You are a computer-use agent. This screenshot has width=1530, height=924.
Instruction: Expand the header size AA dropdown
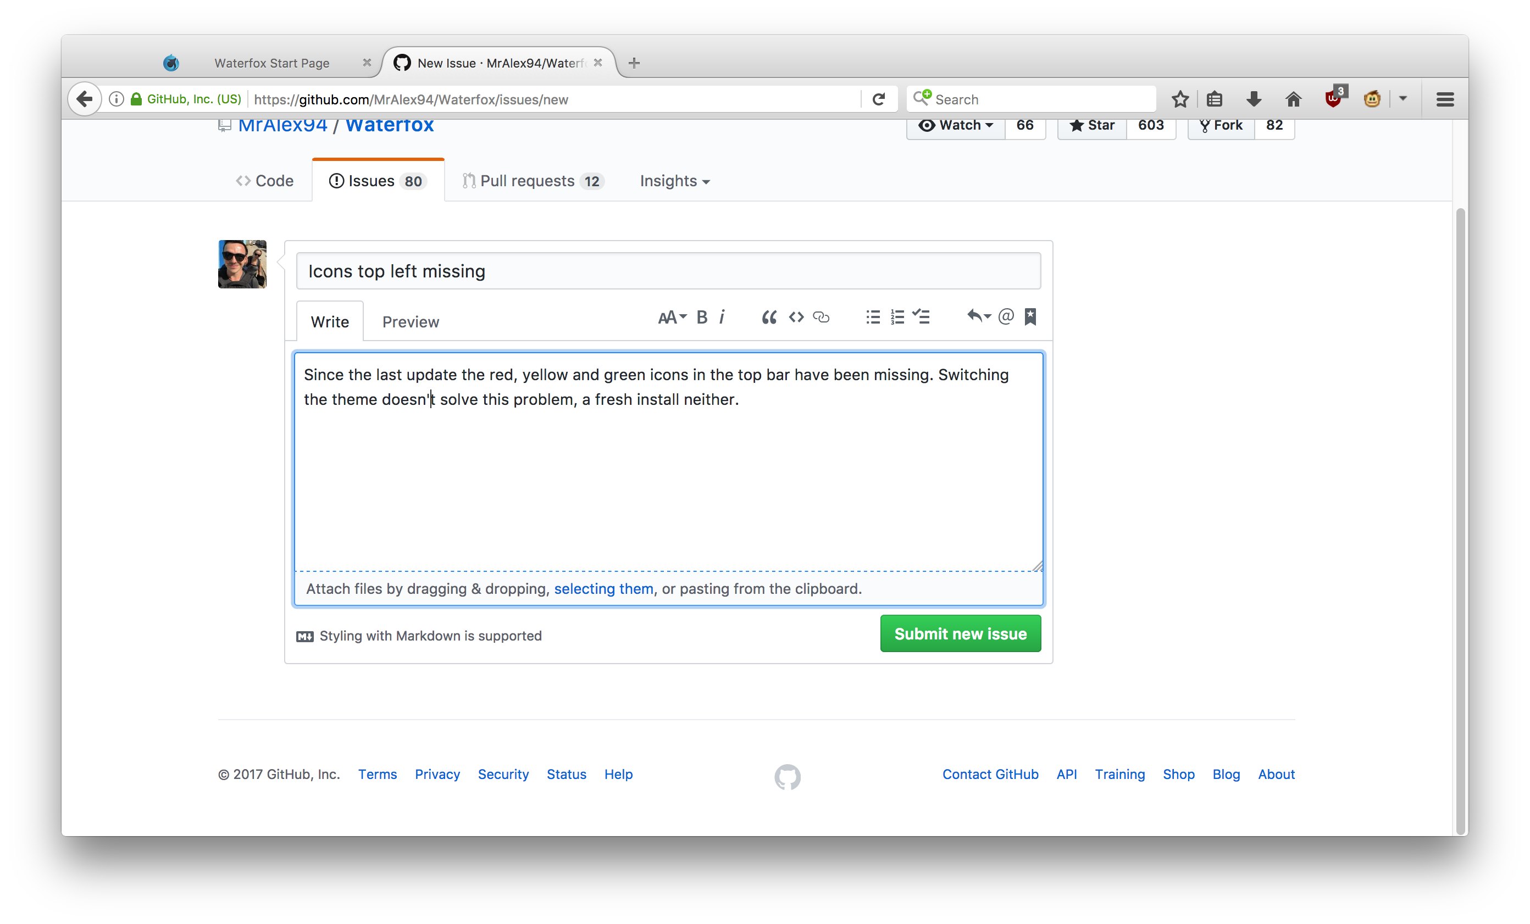pos(672,317)
